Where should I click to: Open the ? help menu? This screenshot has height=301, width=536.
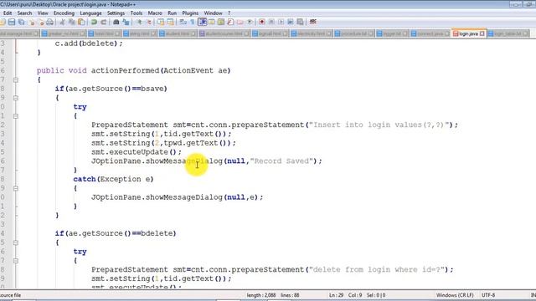tap(229, 13)
